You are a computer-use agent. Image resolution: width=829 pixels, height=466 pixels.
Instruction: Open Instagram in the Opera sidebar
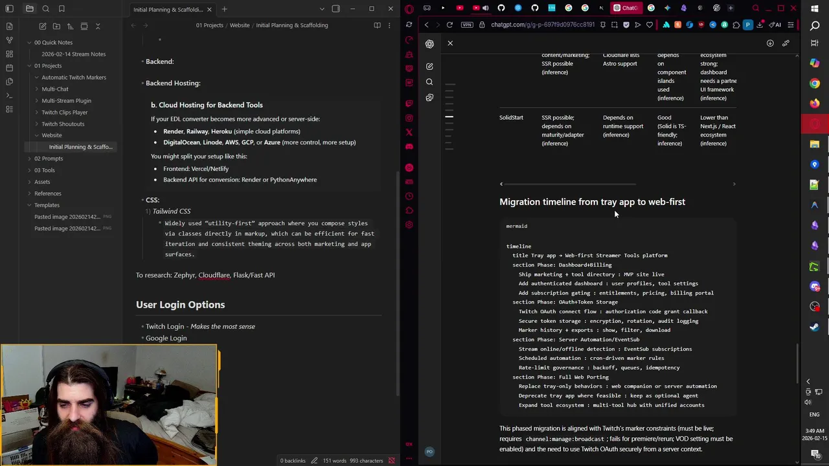tap(409, 118)
